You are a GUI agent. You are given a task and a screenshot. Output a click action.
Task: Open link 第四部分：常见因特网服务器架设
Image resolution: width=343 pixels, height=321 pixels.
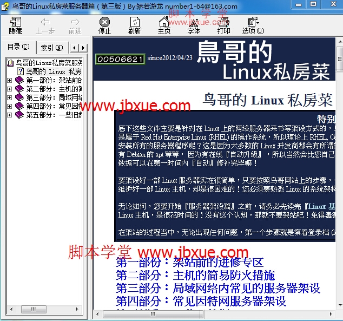201,301
